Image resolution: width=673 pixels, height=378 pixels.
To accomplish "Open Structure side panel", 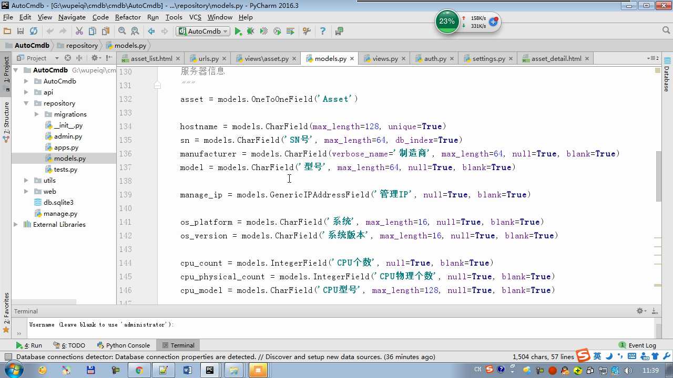I will point(6,122).
